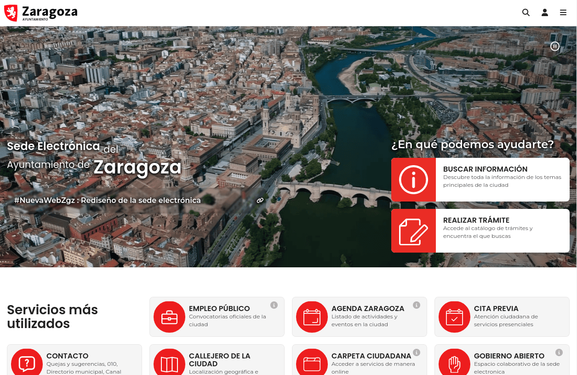Open the Agenda Zaragoza calendar icon

click(x=312, y=317)
